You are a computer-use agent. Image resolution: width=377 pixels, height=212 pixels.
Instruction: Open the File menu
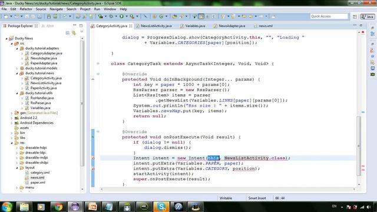(x=4, y=9)
